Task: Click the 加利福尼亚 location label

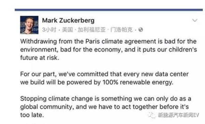Action: click(x=92, y=30)
